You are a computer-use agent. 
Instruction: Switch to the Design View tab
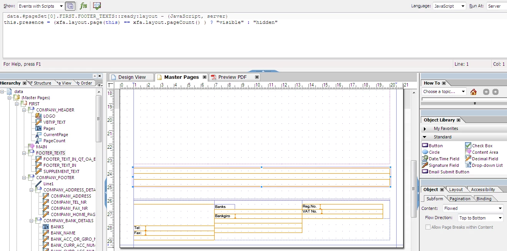131,77
